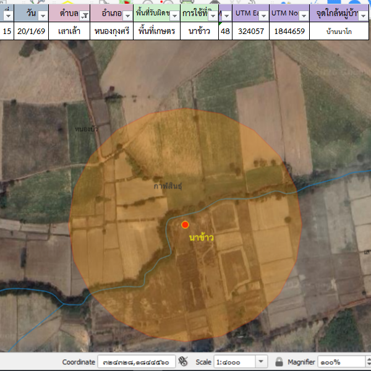Open filter dropdown on UTM Easting column
Screen dimensions: 371x371
(x=263, y=15)
